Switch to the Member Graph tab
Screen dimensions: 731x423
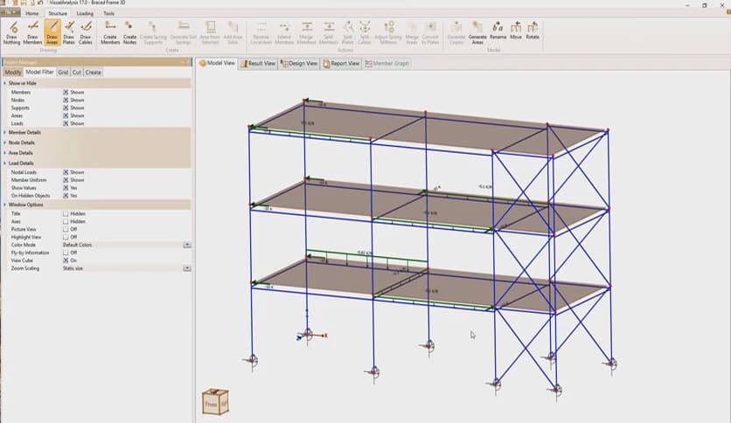pos(387,63)
